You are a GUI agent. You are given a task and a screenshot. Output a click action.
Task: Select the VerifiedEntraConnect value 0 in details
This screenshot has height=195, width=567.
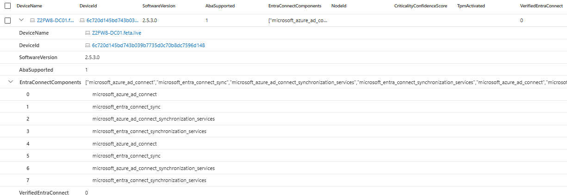[87, 193]
